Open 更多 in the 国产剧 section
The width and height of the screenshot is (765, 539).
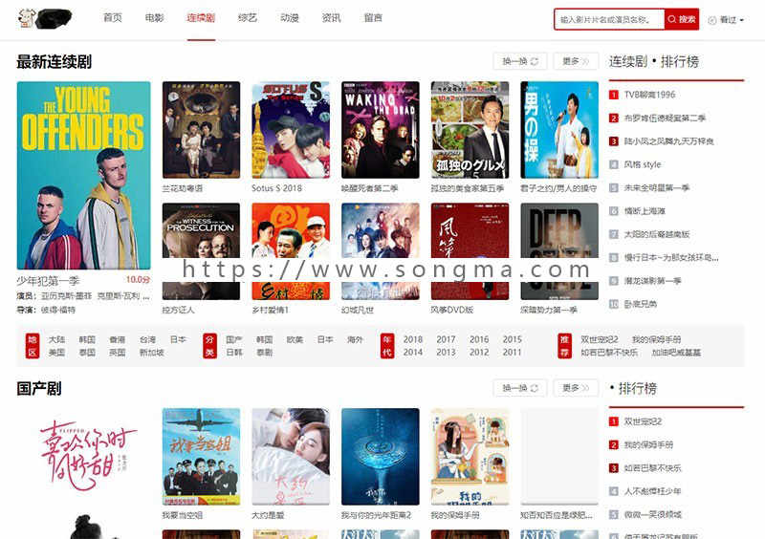[x=577, y=388]
